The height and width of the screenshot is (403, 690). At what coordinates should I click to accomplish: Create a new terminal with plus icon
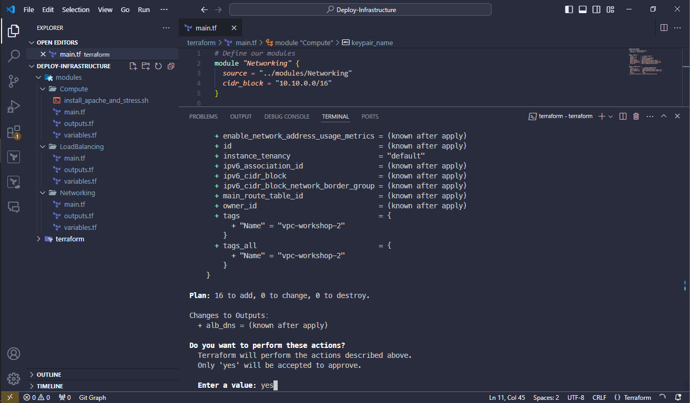coord(602,116)
